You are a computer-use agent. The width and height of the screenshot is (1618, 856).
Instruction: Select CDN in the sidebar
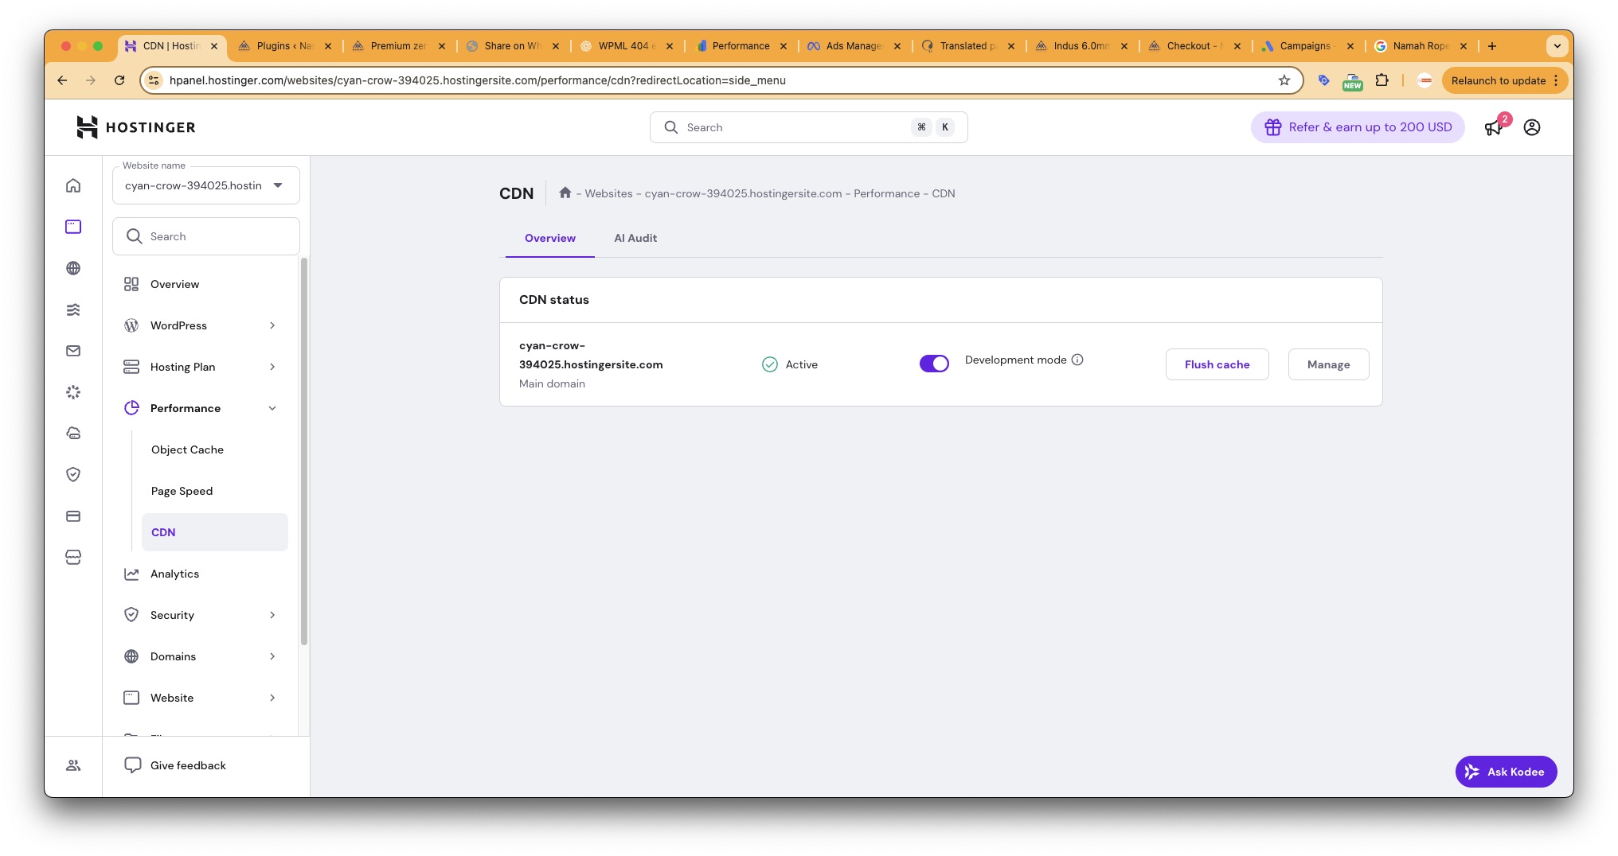[x=214, y=532]
